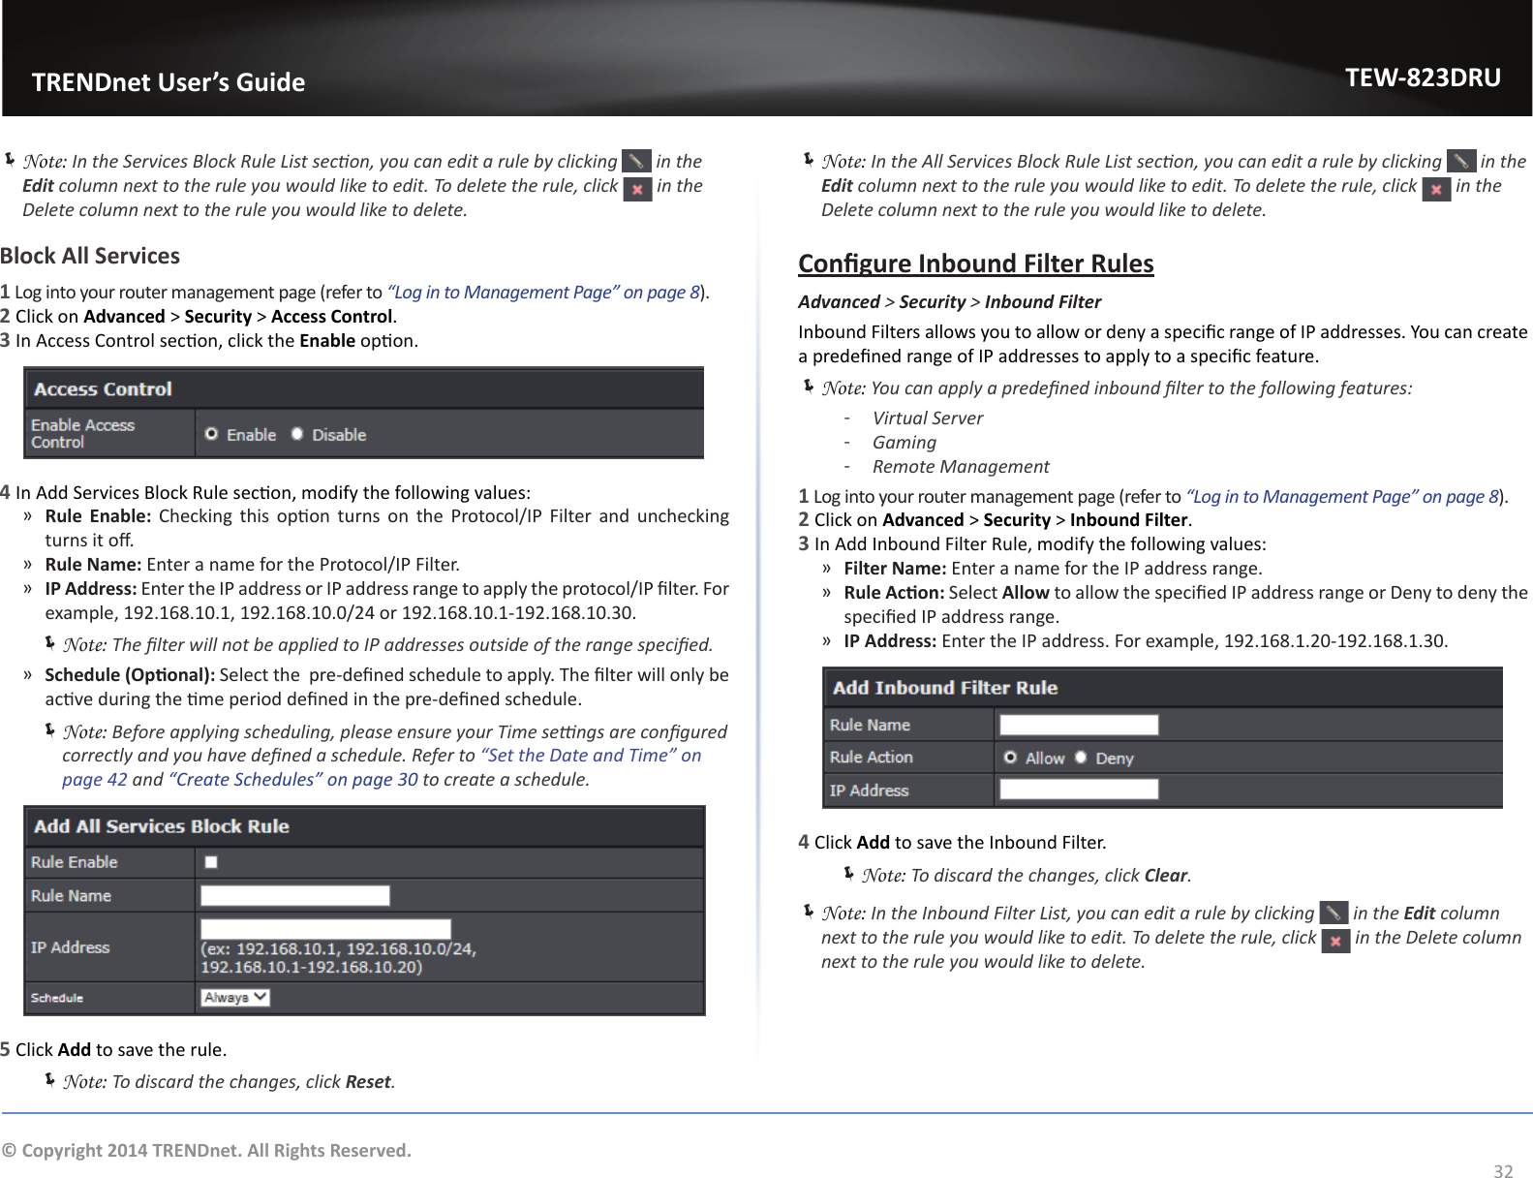Click the Gaming list item
Screen dimensions: 1533x1178
pos(904,442)
